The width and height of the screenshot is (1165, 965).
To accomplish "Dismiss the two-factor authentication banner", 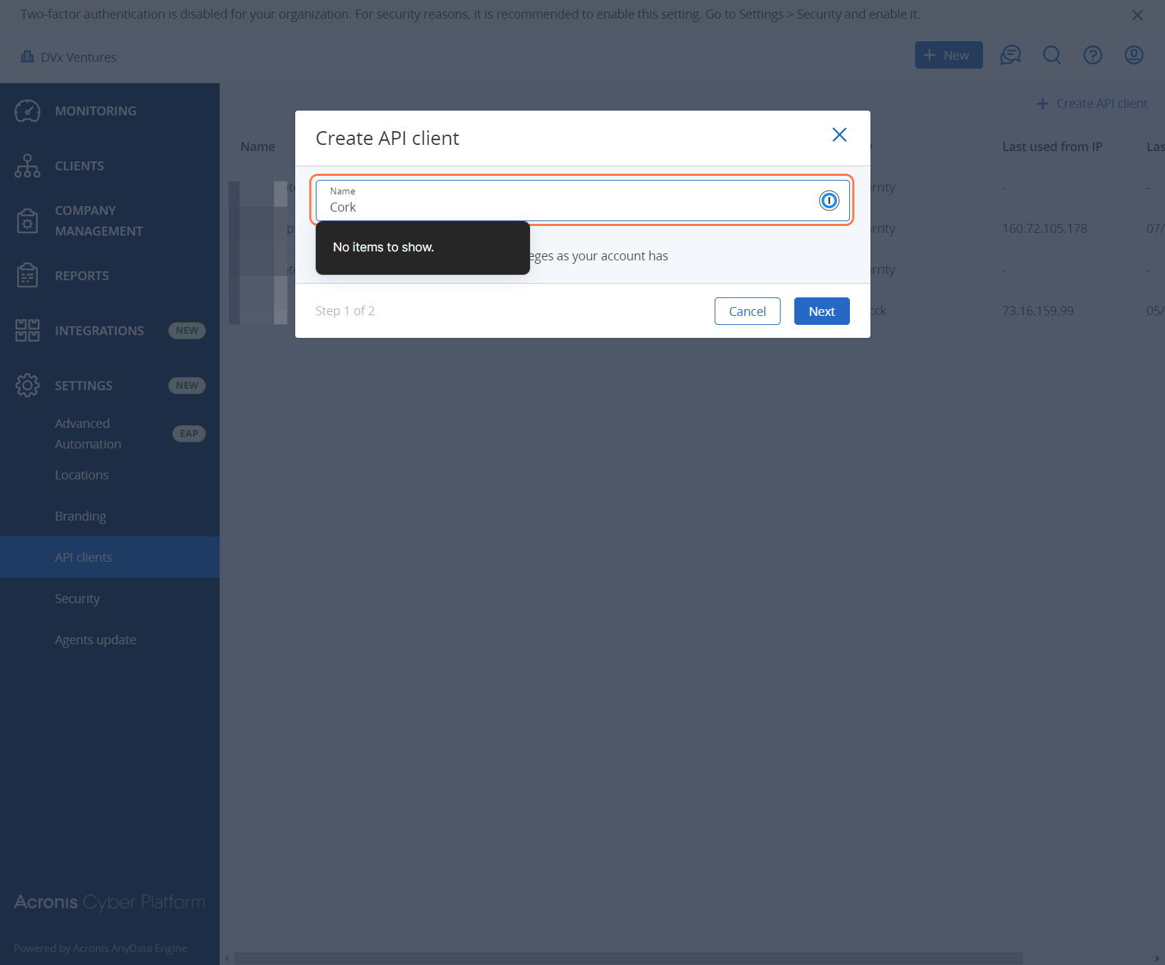I will [x=1138, y=15].
